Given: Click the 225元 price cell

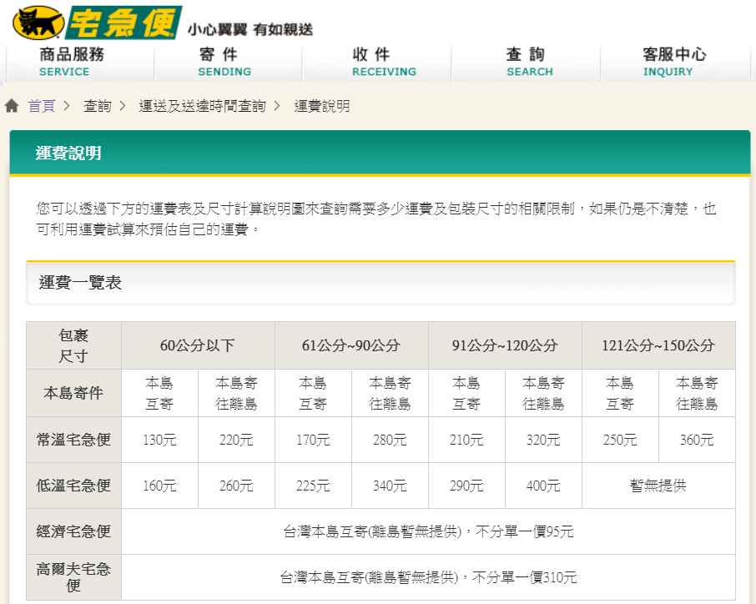Looking at the screenshot, I should coord(314,486).
